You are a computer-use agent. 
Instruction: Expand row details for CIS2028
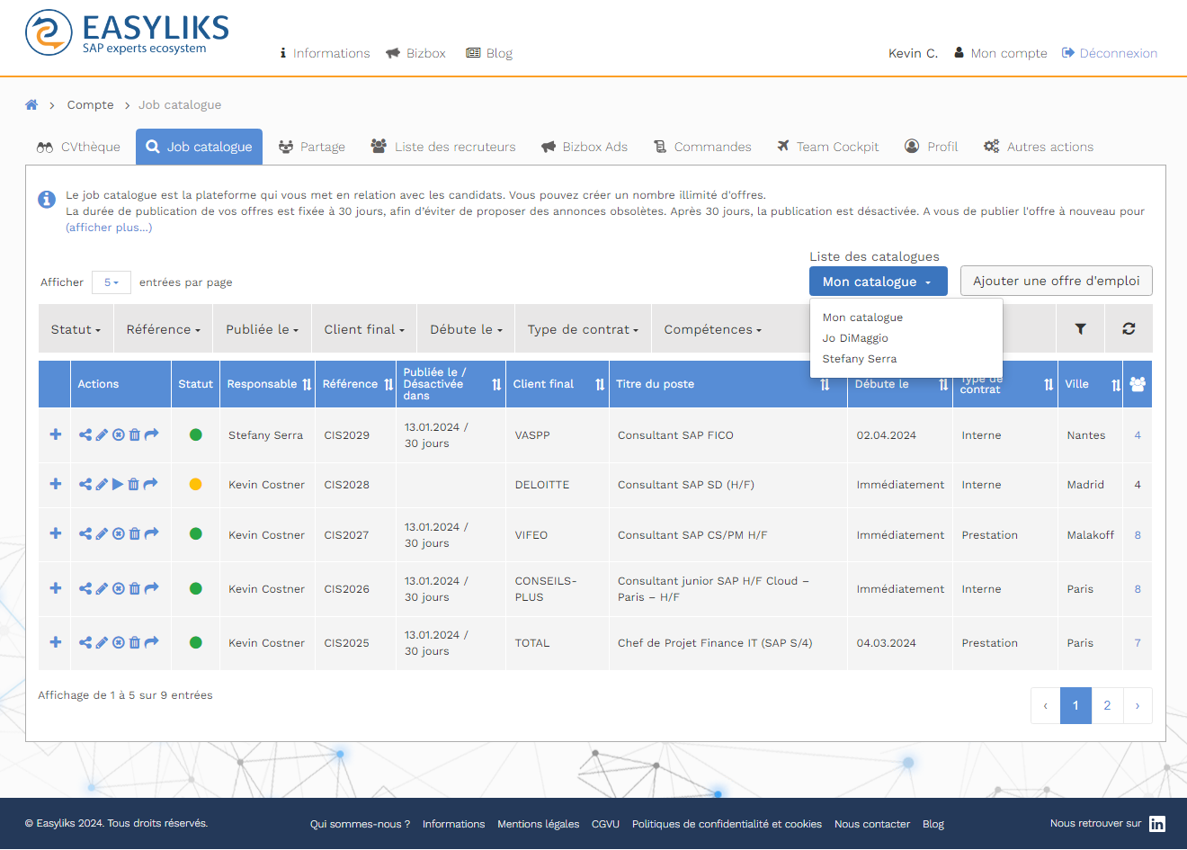click(56, 484)
